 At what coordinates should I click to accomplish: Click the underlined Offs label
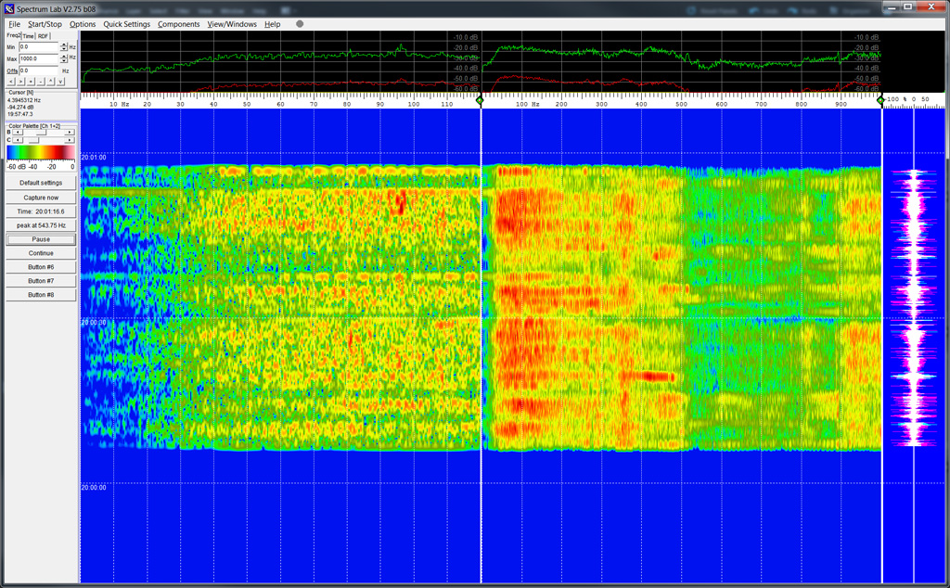[x=12, y=70]
